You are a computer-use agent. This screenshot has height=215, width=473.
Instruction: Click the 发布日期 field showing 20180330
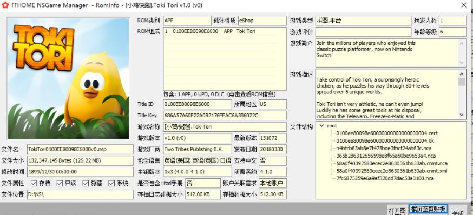click(x=273, y=149)
